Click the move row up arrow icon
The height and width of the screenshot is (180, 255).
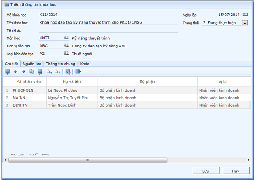15,72
